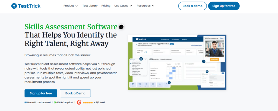Viewport: 278px width, 111px height.
Task: Click 'Engineering skills' in the Test Type list
Action: tap(136, 72)
